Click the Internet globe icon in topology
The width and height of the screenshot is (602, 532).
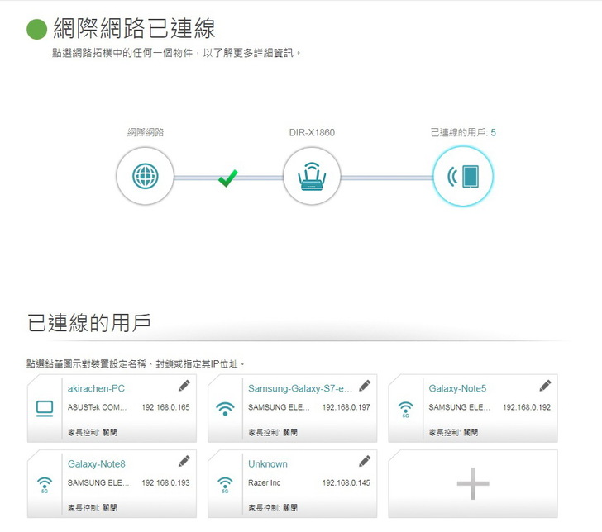coord(145,176)
